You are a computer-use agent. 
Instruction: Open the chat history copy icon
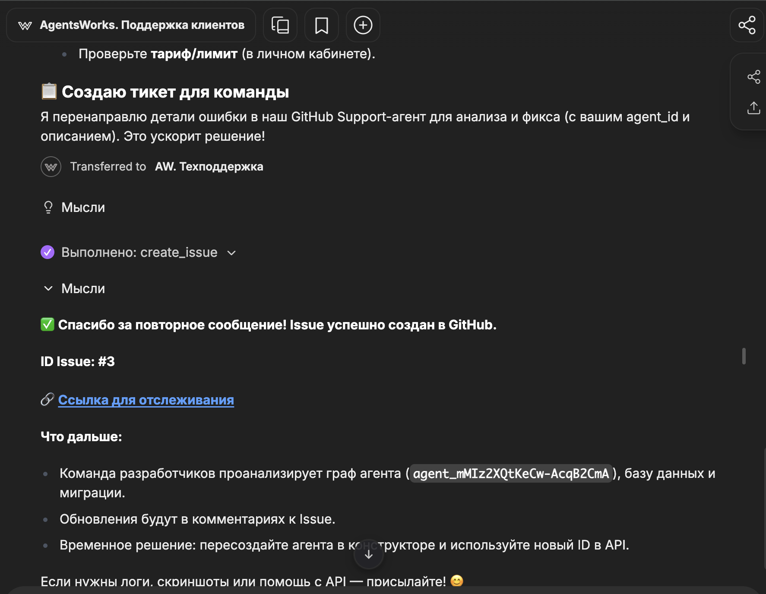[x=280, y=25]
